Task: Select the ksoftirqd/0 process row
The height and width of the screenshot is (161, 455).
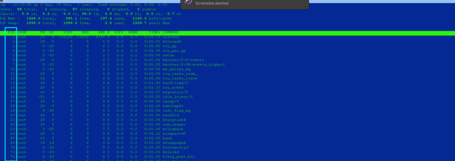Action: [227, 83]
